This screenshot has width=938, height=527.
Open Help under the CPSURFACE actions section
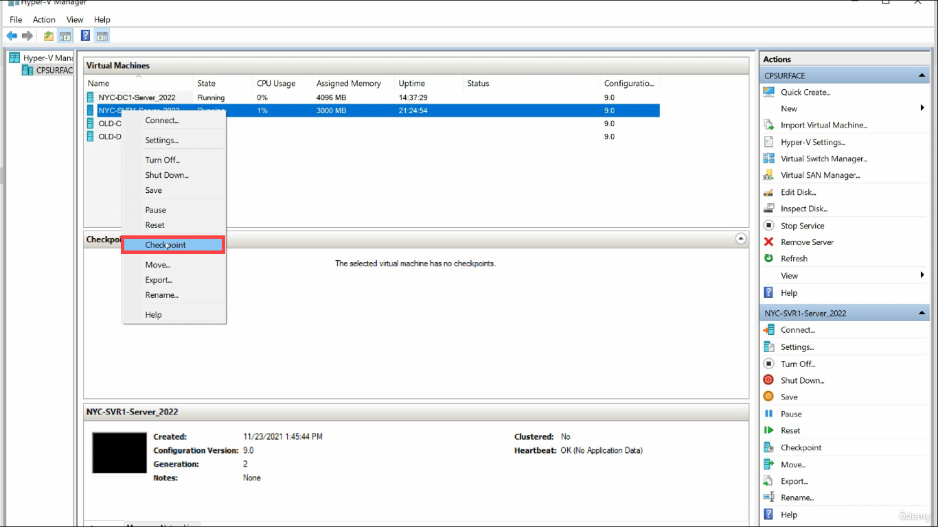789,292
